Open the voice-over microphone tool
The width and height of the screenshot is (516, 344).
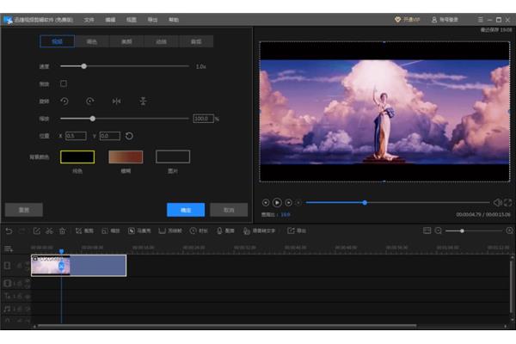tap(225, 231)
